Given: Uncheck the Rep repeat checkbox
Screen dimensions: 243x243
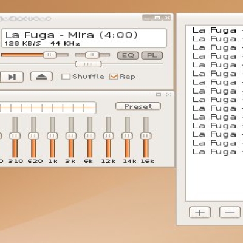Looking at the screenshot, I should tap(114, 77).
